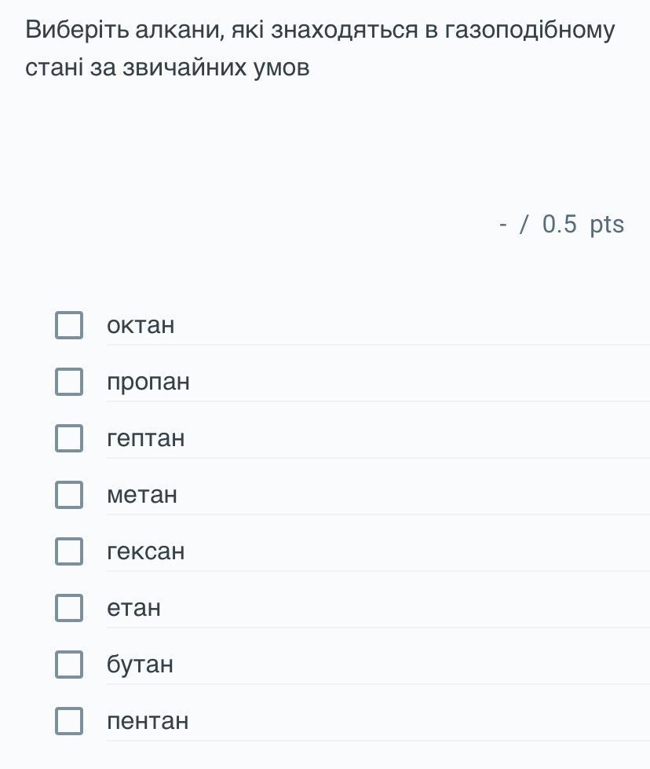Choose the 'бутан' option text

[140, 665]
